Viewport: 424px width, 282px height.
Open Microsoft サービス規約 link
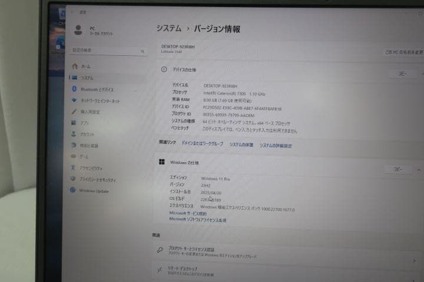point(188,213)
